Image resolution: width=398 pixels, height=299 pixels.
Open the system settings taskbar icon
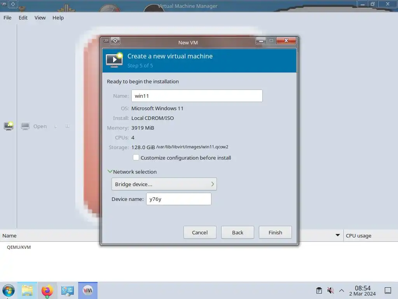click(68, 290)
